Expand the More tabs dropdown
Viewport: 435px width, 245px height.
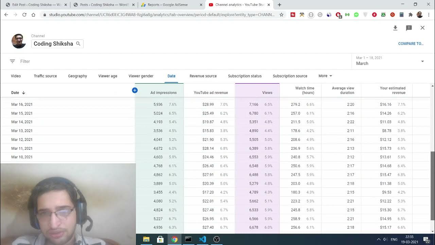click(x=325, y=76)
